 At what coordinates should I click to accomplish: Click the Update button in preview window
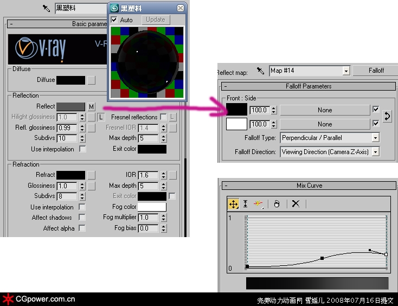(x=156, y=20)
